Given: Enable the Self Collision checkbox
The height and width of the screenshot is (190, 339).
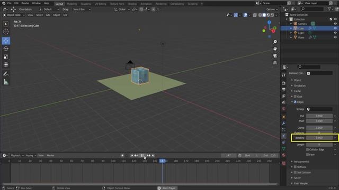Looking at the screenshot, I should pyautogui.click(x=295, y=173).
